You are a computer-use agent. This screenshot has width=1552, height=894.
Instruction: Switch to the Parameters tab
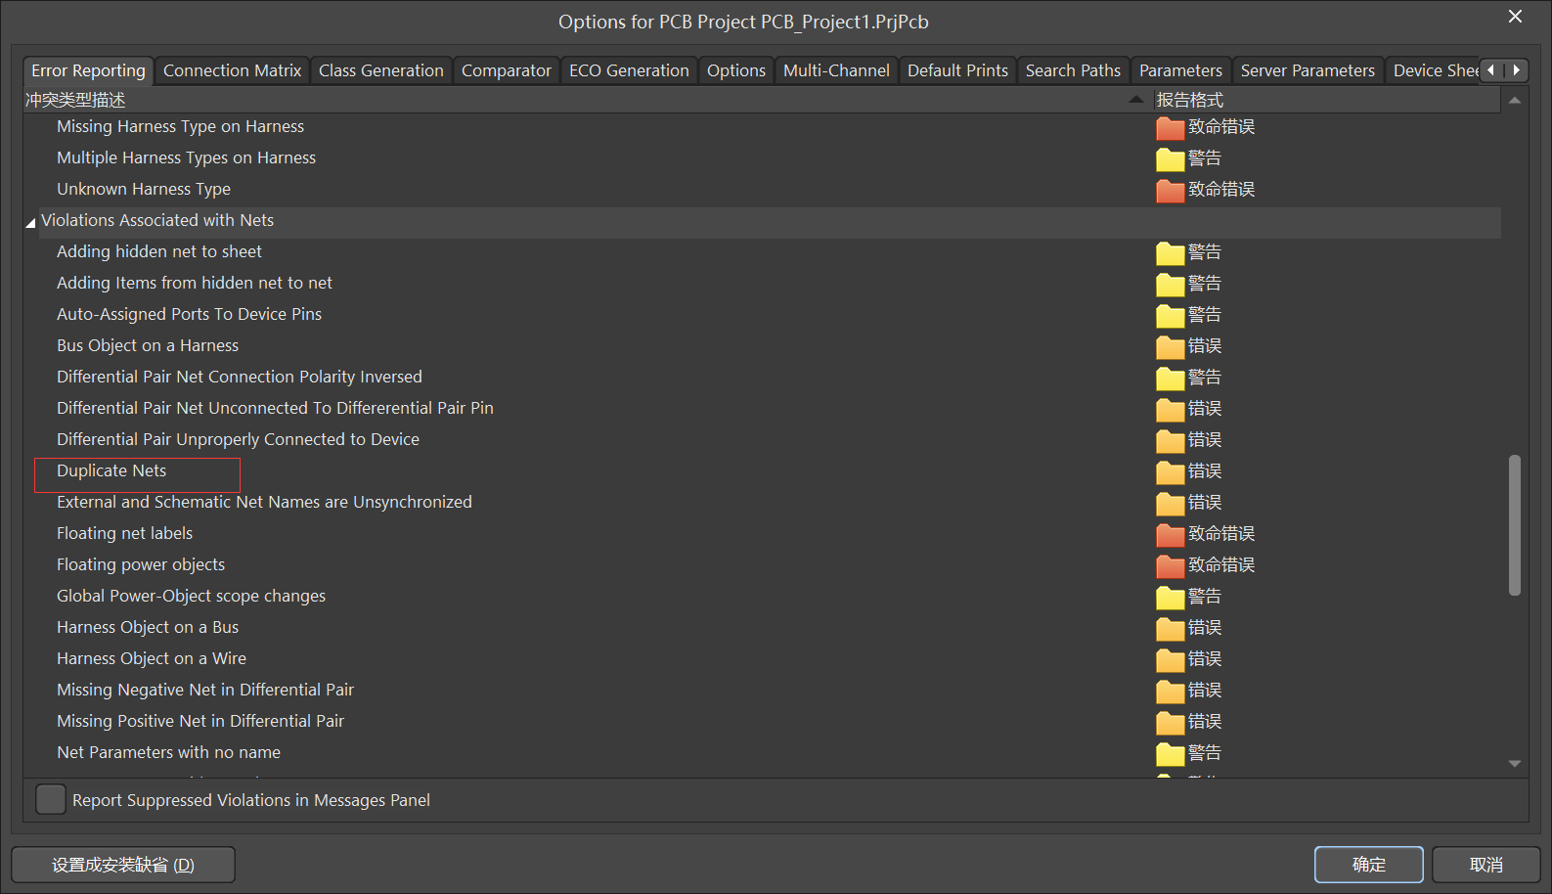[x=1180, y=70]
